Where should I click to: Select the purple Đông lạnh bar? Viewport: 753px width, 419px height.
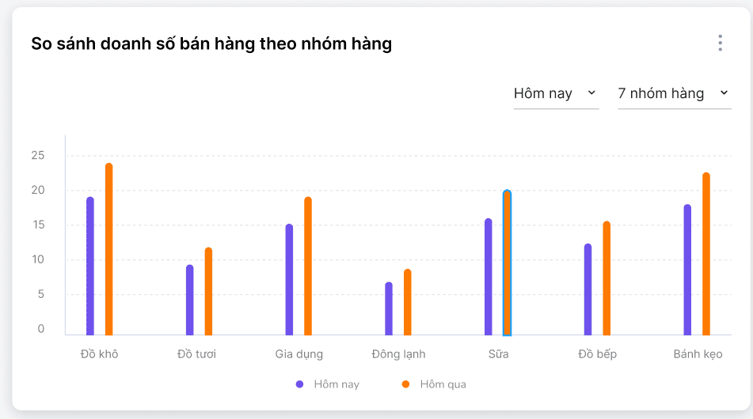(x=389, y=309)
